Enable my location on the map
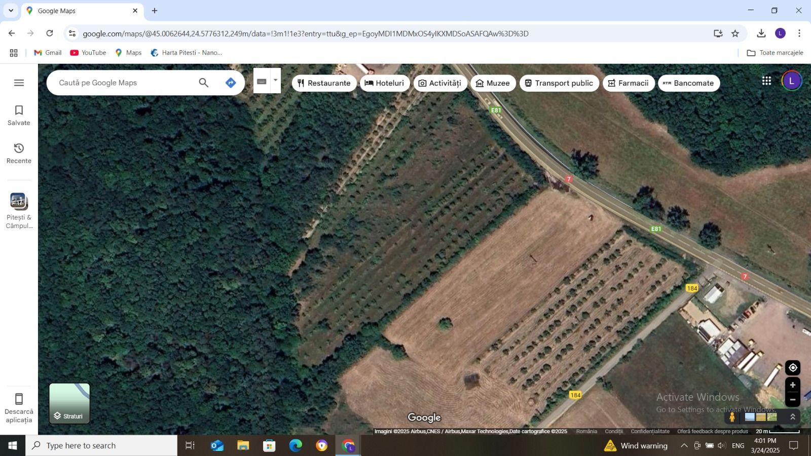This screenshot has width=811, height=456. pyautogui.click(x=793, y=367)
